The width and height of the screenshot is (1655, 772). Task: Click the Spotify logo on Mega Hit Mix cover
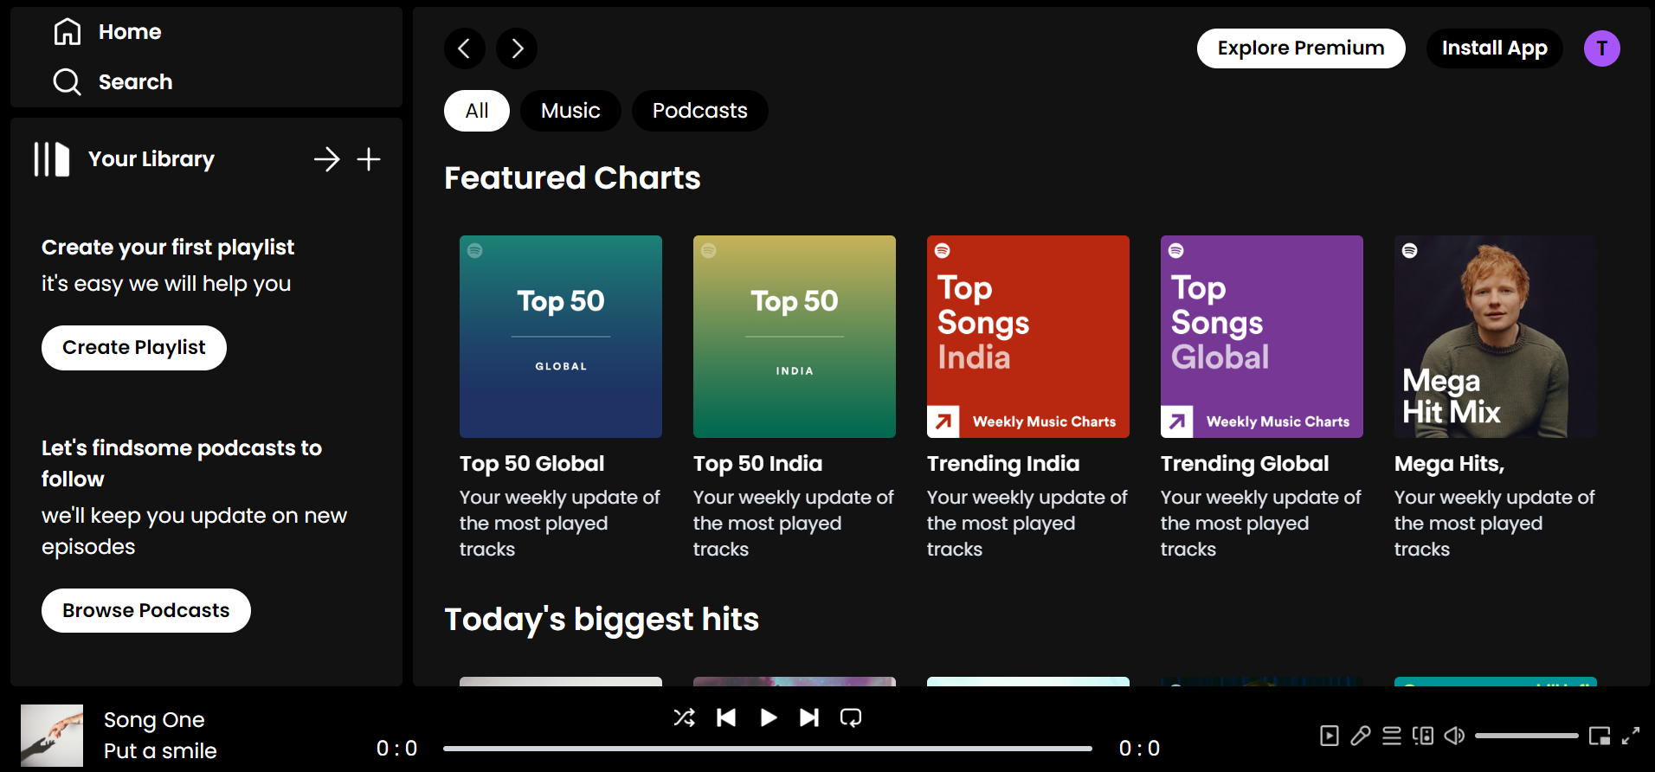click(1410, 251)
